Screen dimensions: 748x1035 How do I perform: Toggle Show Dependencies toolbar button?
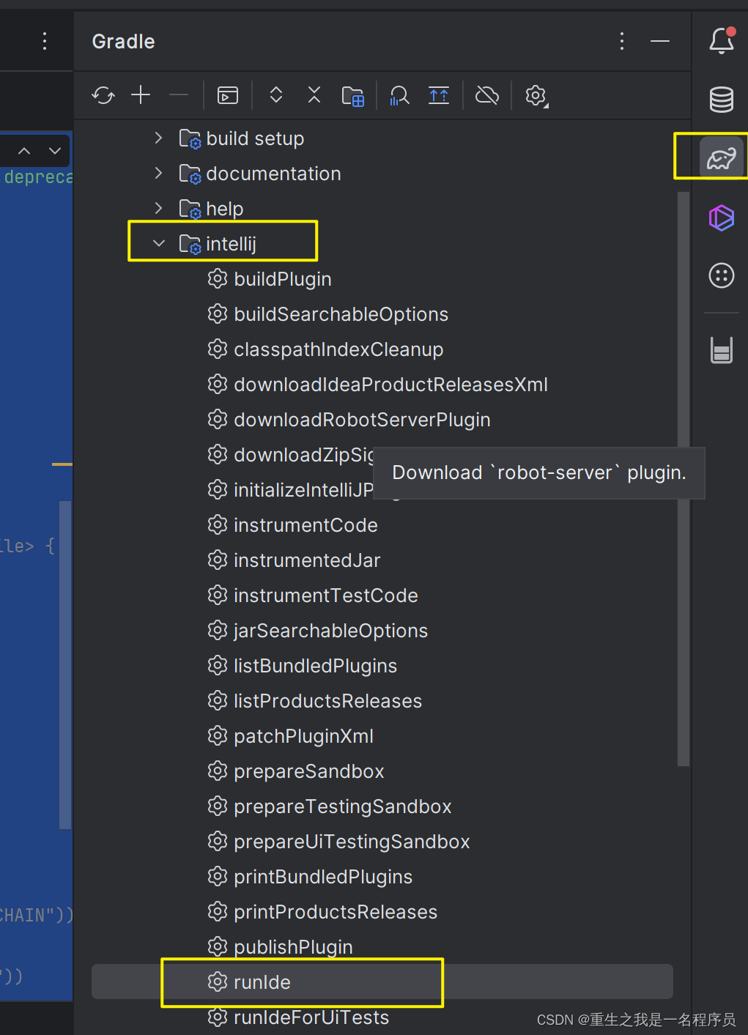353,95
